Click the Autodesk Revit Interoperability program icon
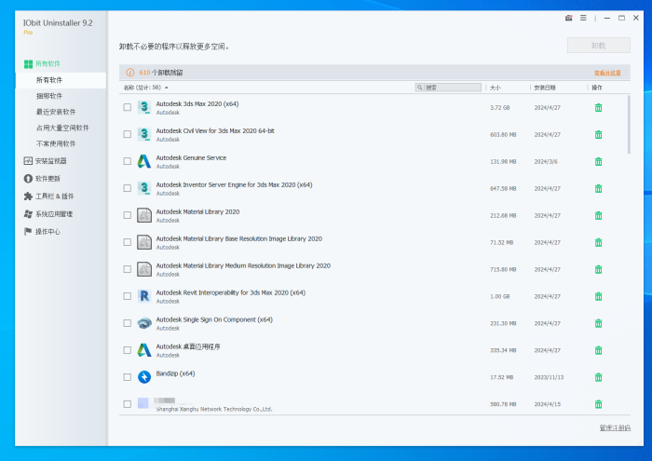652x461 pixels. pos(144,296)
